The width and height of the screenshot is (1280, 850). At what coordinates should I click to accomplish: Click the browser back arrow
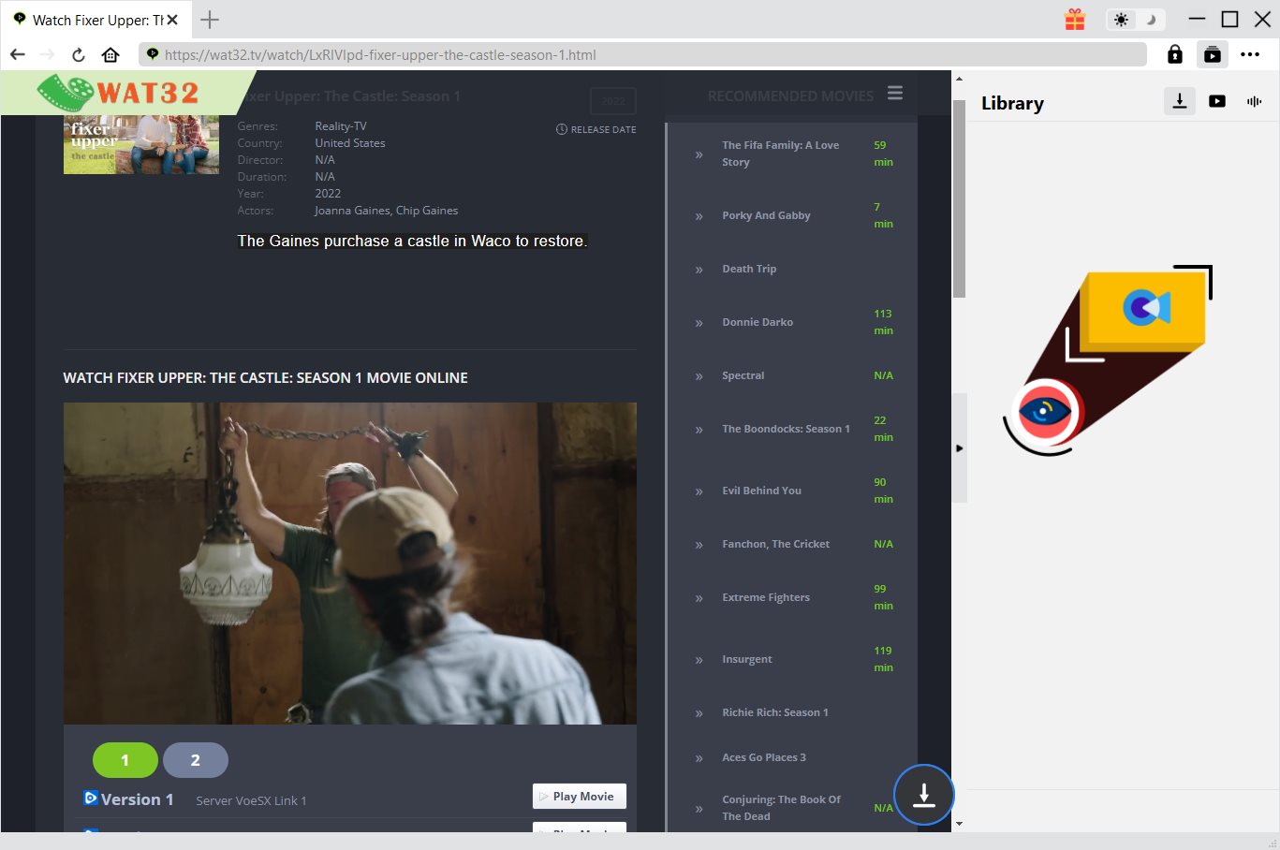pos(18,54)
